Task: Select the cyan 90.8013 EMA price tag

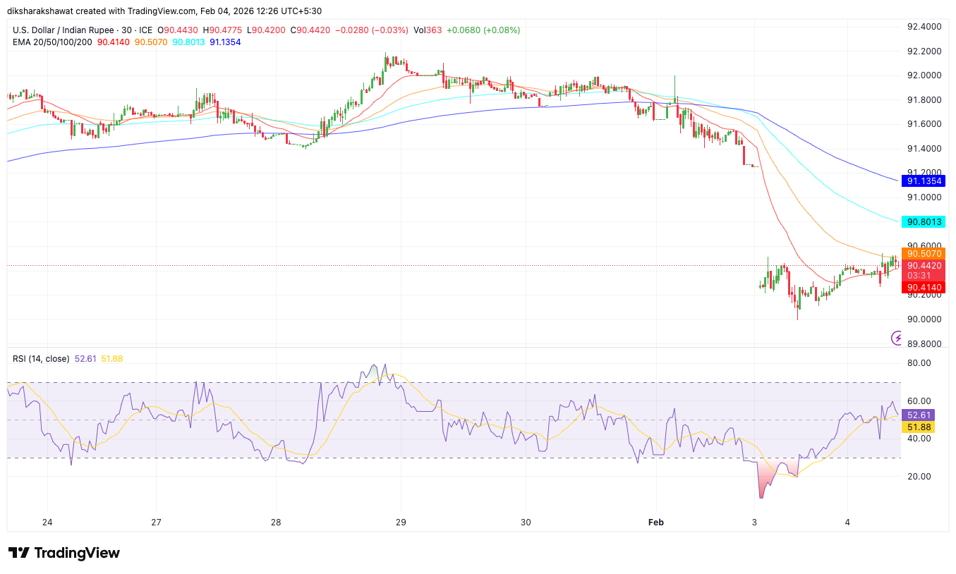Action: coord(924,221)
